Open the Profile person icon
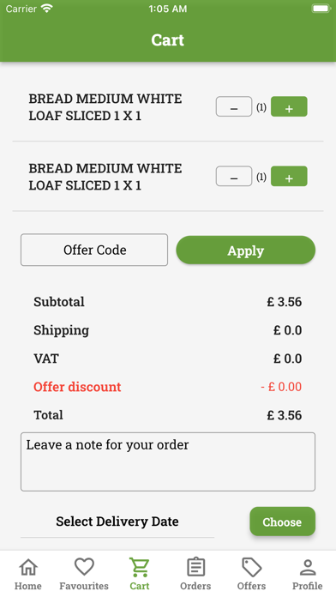 pos(308,567)
